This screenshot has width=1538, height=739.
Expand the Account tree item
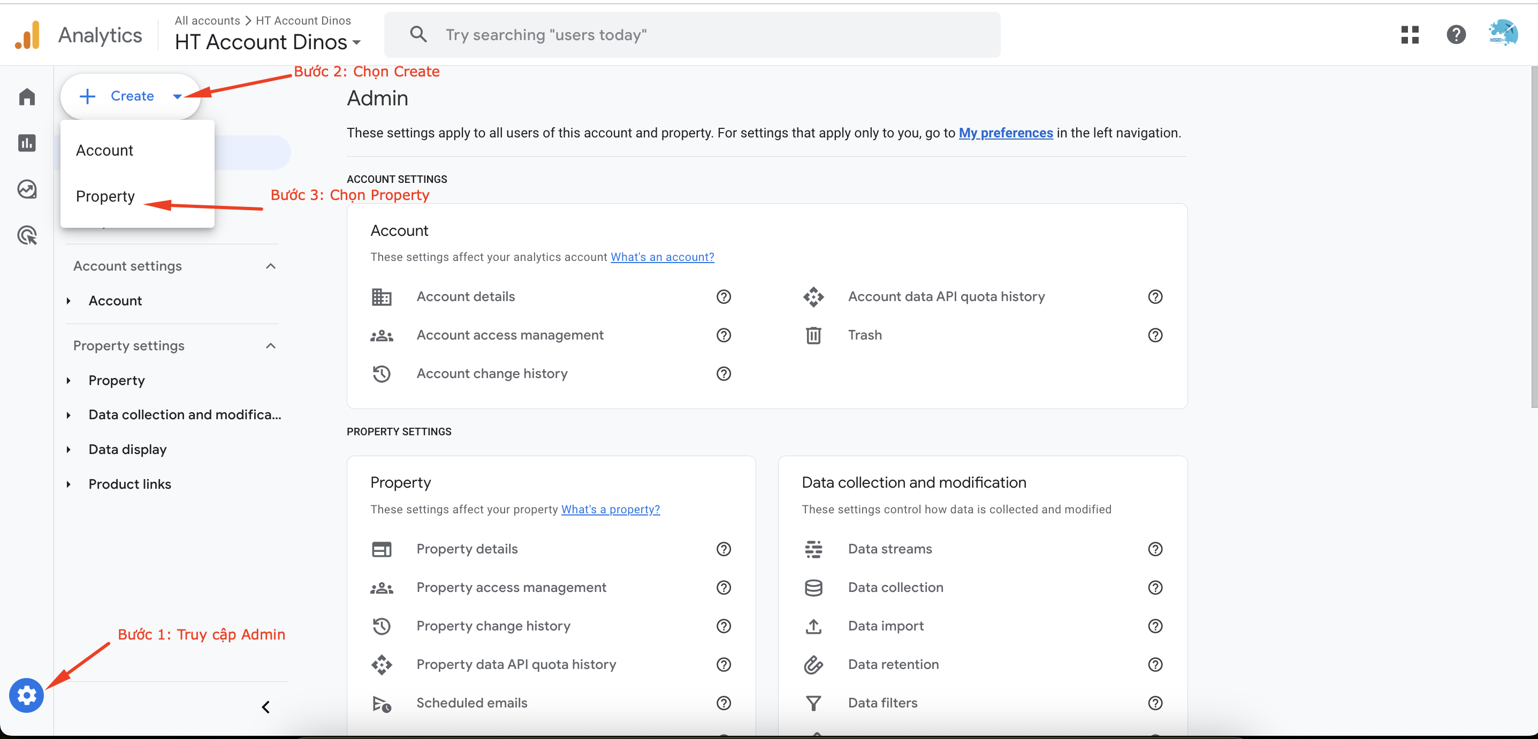68,301
